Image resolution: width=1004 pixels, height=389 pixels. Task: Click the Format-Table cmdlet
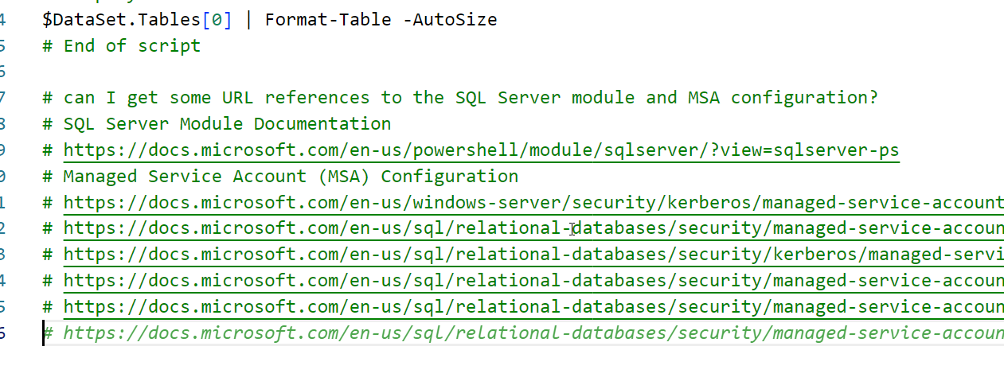click(x=328, y=19)
